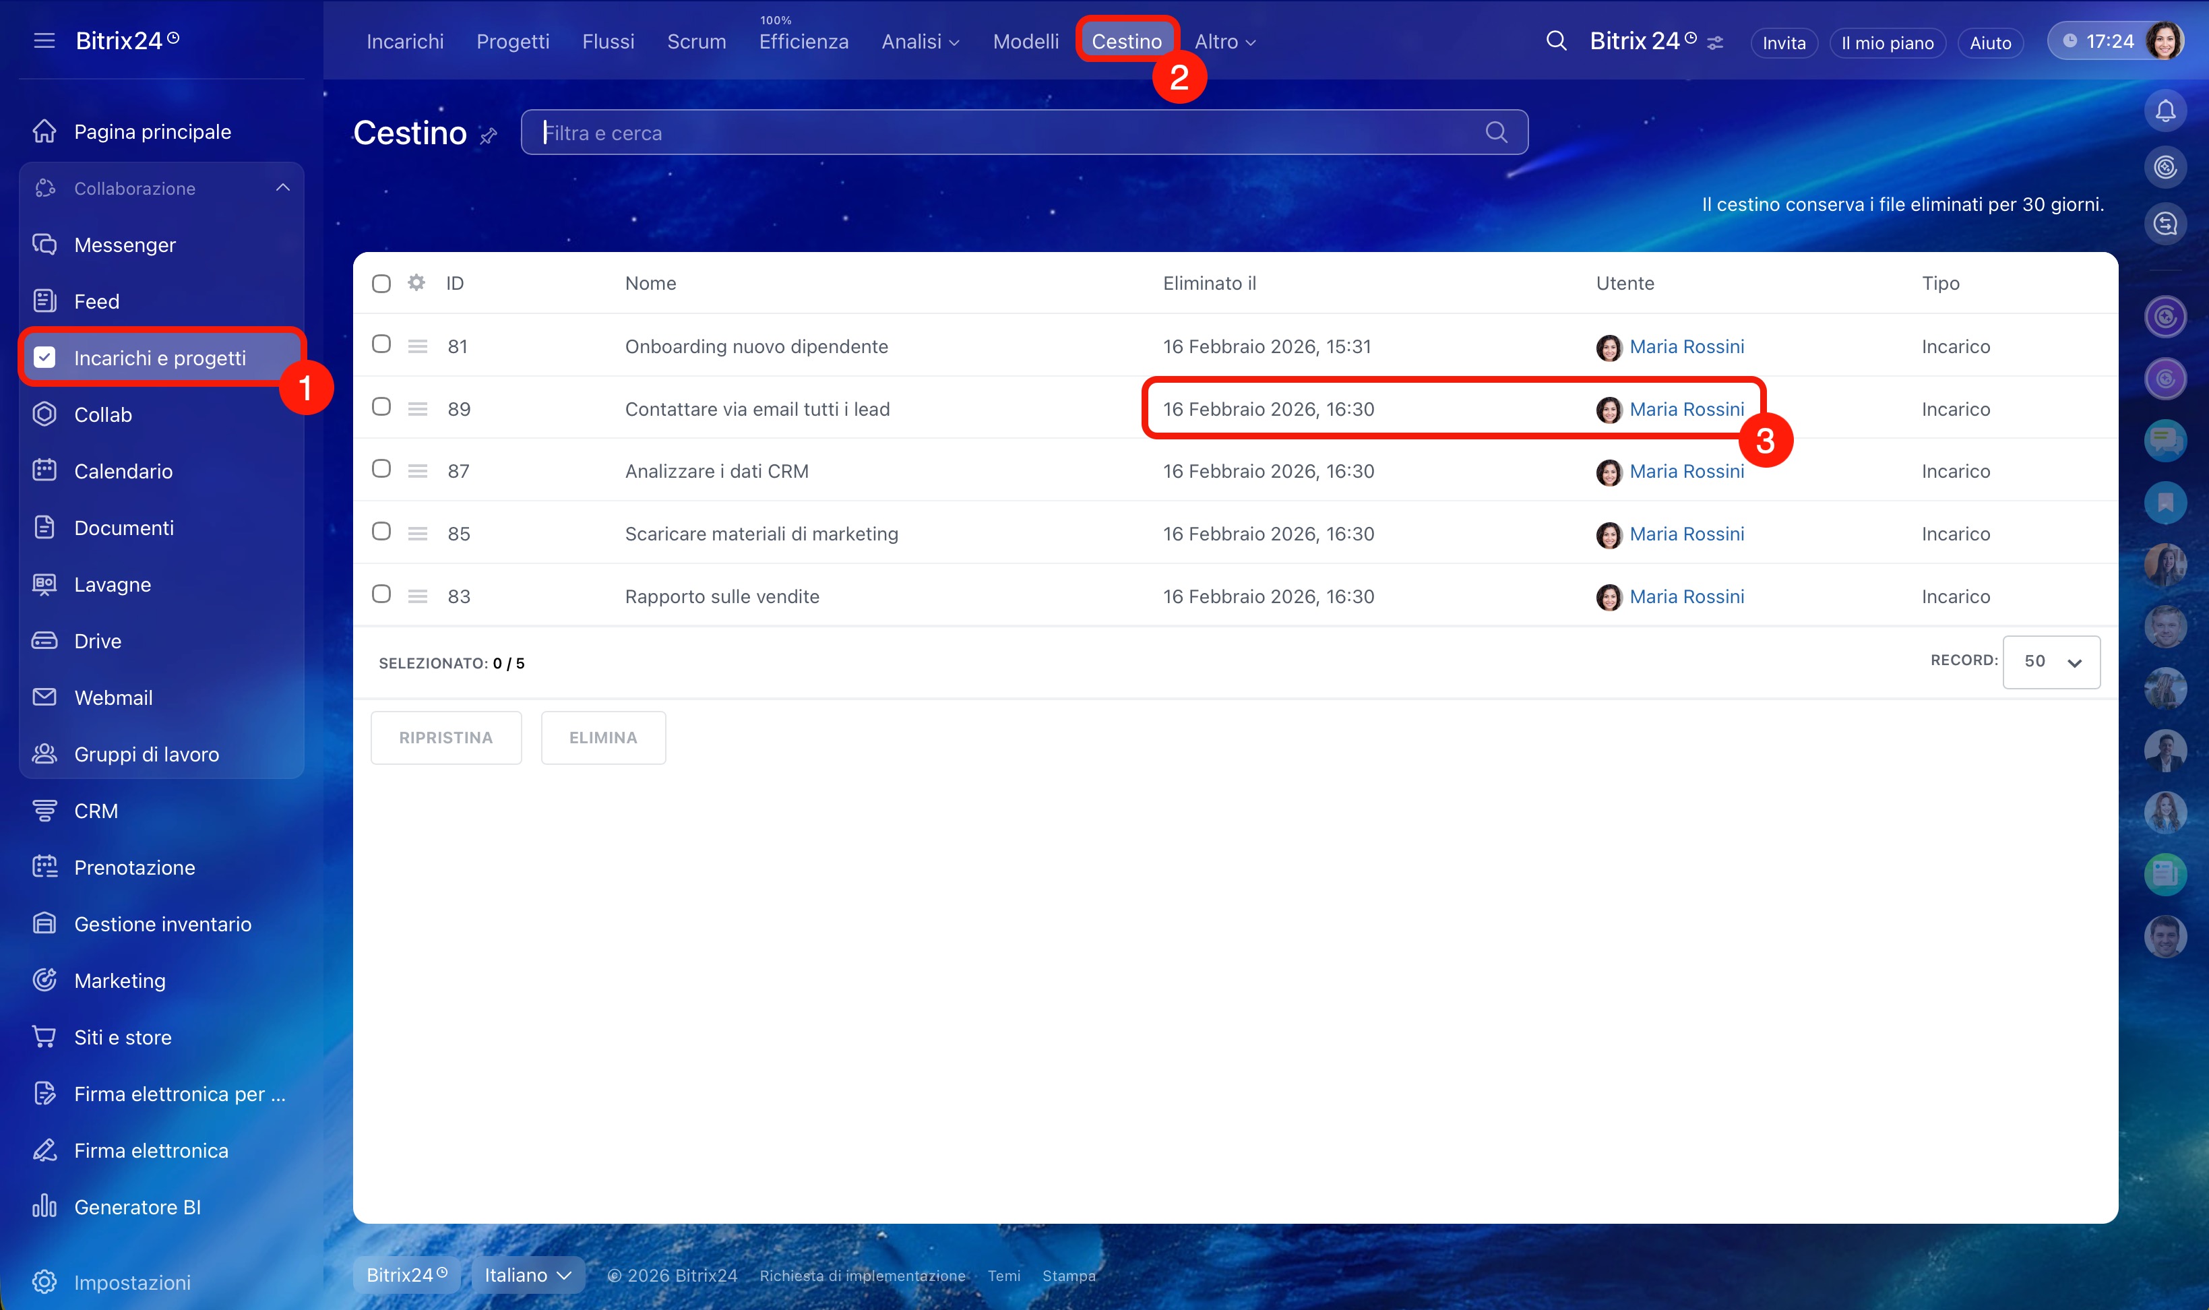This screenshot has width=2209, height=1310.
Task: Tick checkbox for Rapporto sulle vendite
Action: pos(381,594)
